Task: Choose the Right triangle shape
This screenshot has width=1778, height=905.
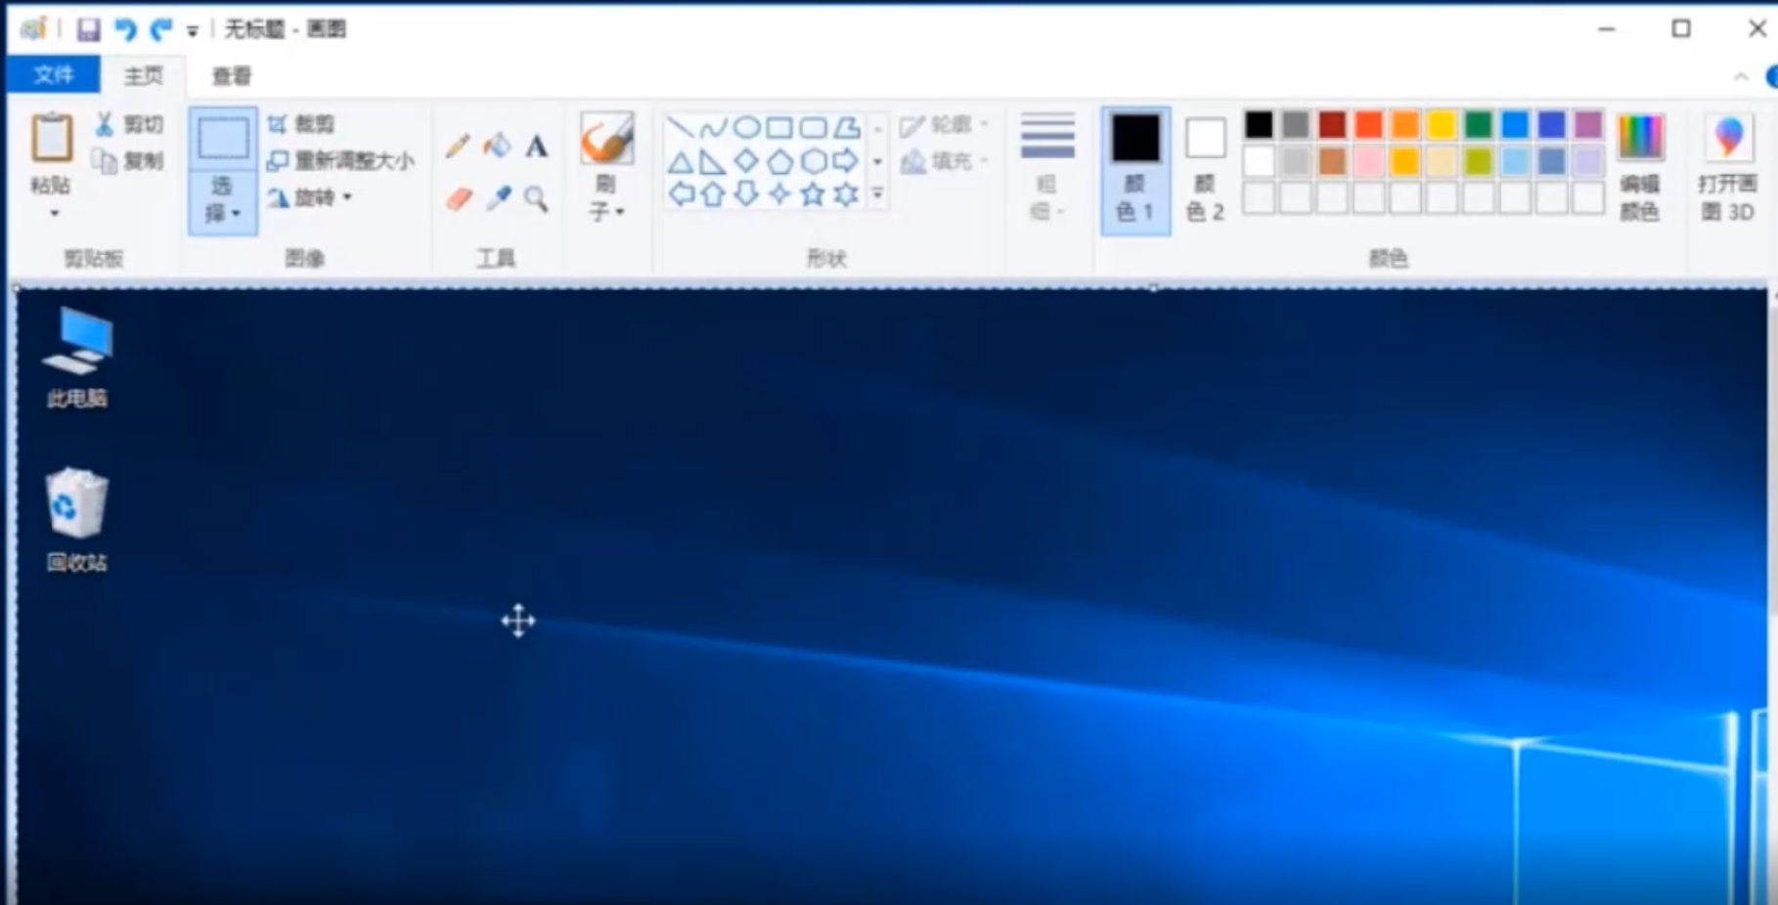Action: (x=713, y=161)
